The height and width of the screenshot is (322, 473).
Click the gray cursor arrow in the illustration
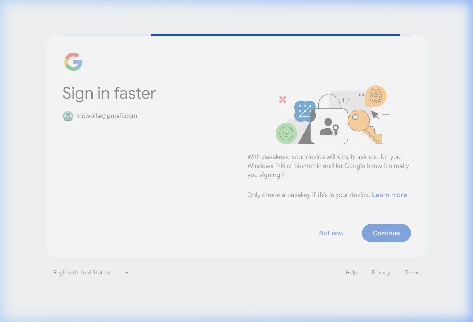(375, 115)
